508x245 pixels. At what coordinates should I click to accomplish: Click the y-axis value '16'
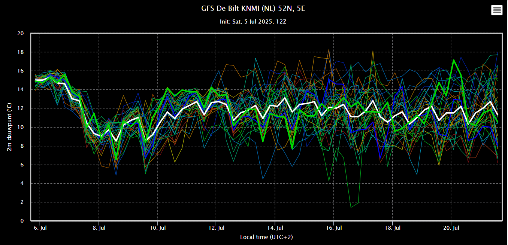pos(21,71)
